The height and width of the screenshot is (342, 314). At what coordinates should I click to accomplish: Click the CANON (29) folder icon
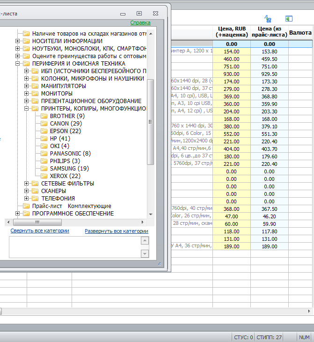pos(44,124)
